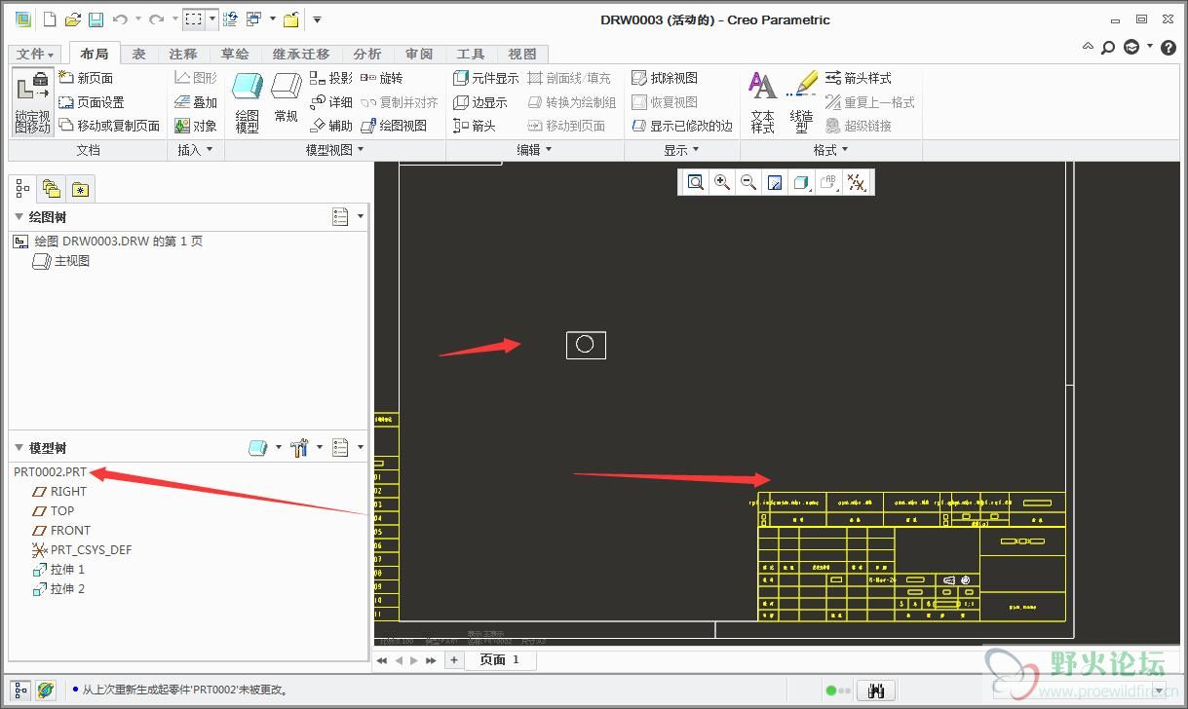
Task: Expand the 插入 (Insert) group dropdown
Action: (x=195, y=150)
